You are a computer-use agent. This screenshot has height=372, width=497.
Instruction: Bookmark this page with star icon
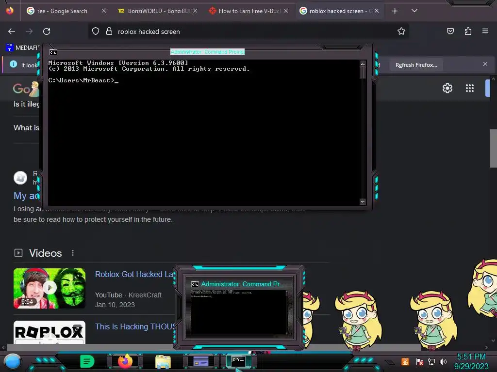pos(401,31)
